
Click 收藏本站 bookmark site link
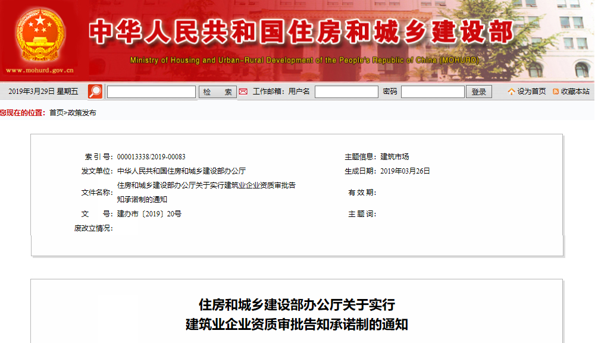(x=575, y=92)
